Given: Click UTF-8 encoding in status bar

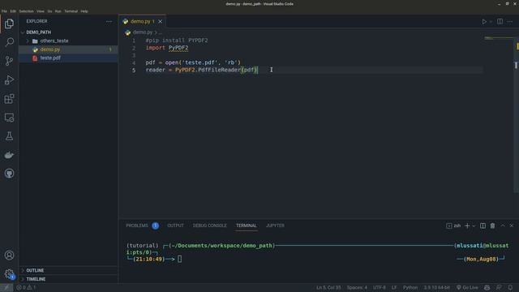Looking at the screenshot, I should pos(380,287).
